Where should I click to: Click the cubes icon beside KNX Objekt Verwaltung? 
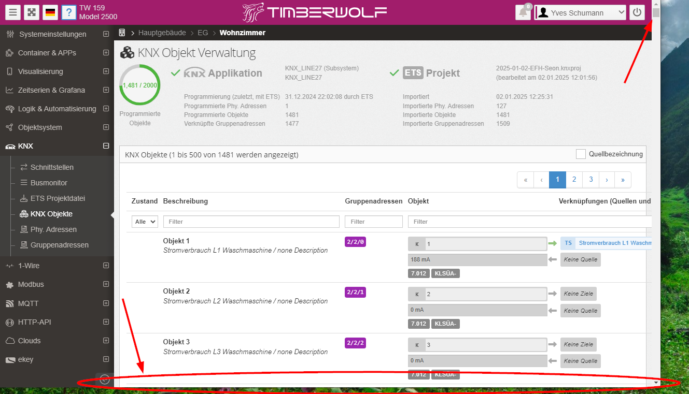click(x=127, y=52)
